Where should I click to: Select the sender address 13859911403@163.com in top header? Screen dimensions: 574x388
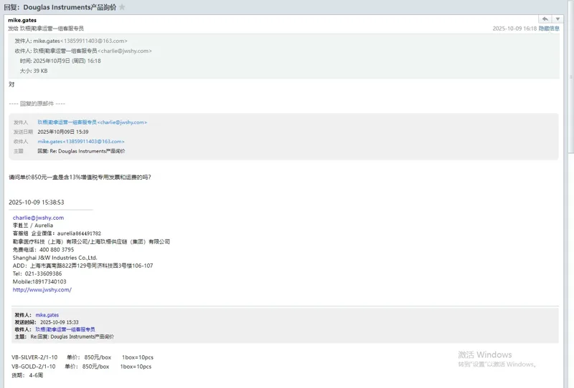click(94, 41)
